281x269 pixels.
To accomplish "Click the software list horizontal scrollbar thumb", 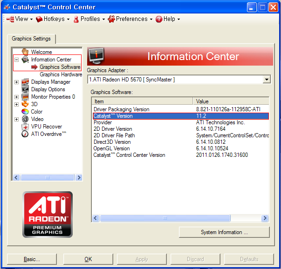I will coord(165,218).
